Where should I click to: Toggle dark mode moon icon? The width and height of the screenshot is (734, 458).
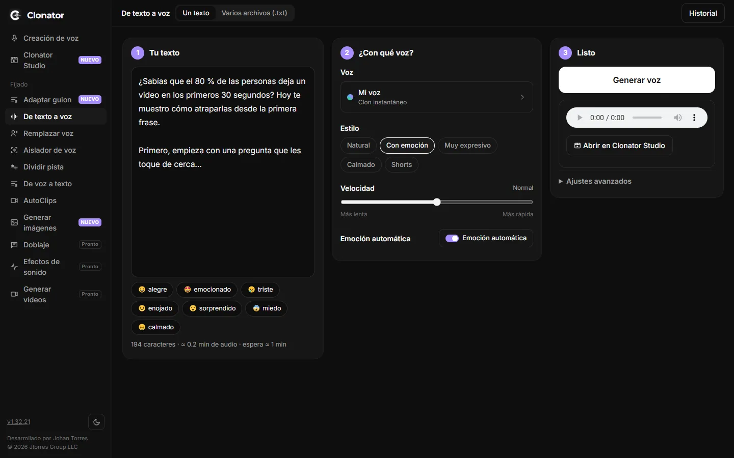[x=96, y=422]
